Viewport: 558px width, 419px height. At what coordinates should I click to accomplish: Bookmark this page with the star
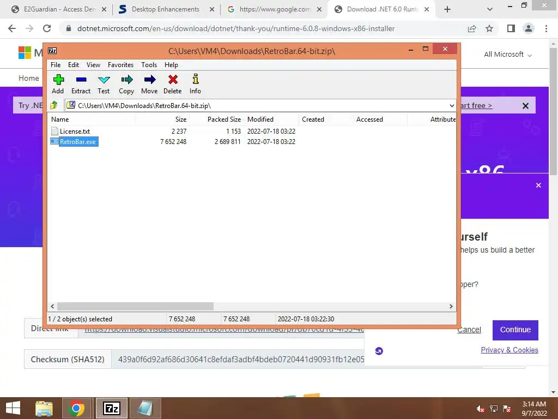(489, 28)
